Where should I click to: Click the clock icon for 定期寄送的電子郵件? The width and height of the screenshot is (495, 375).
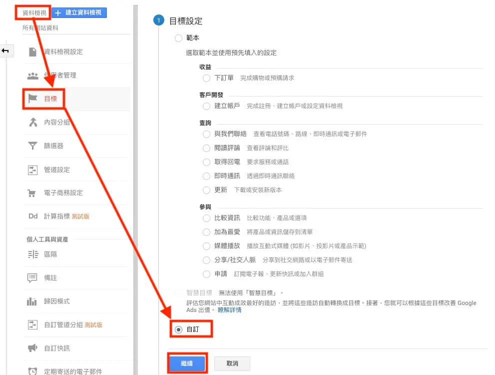(32, 371)
